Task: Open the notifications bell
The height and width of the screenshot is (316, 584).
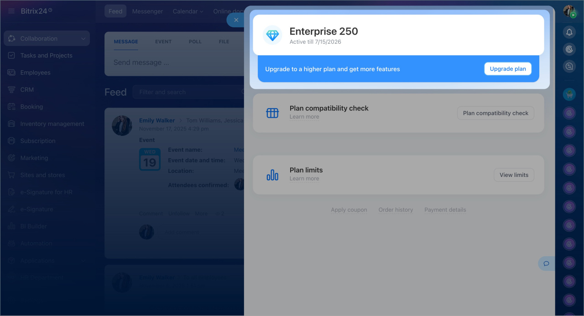Action: click(x=569, y=32)
